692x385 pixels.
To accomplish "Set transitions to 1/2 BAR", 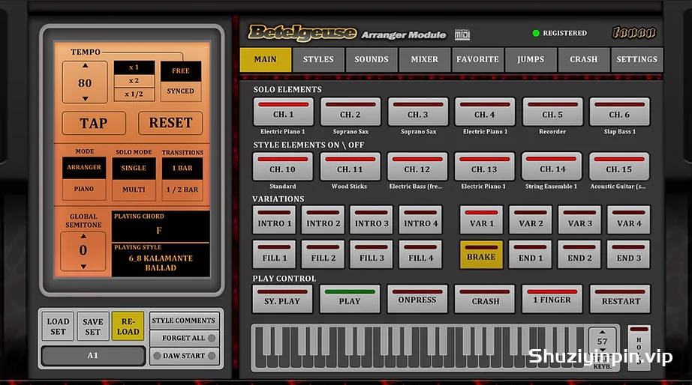I will click(x=182, y=190).
